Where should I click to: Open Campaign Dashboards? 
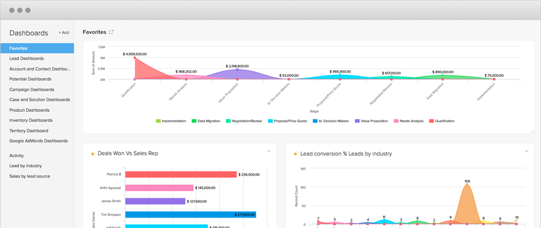click(x=32, y=89)
